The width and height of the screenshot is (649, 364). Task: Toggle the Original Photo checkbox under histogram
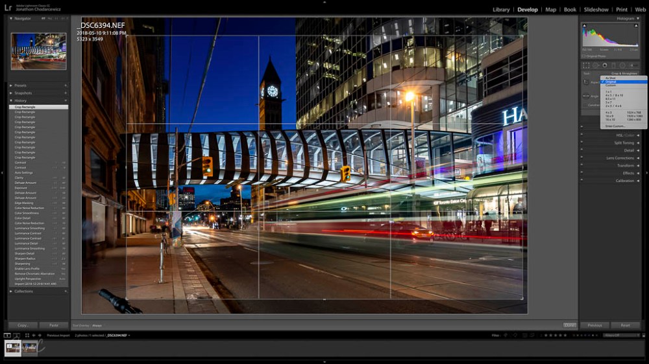(584, 56)
